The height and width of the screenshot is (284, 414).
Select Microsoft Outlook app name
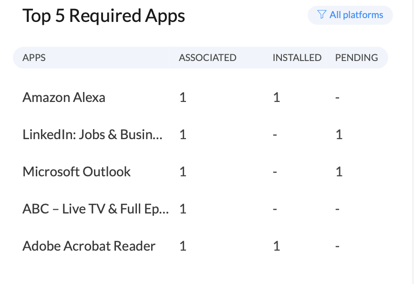pyautogui.click(x=77, y=172)
